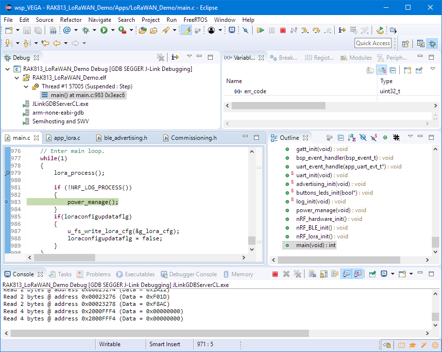442x352 pixels.
Task: Collapse the Thread #1 57005 tree node
Action: [26, 86]
